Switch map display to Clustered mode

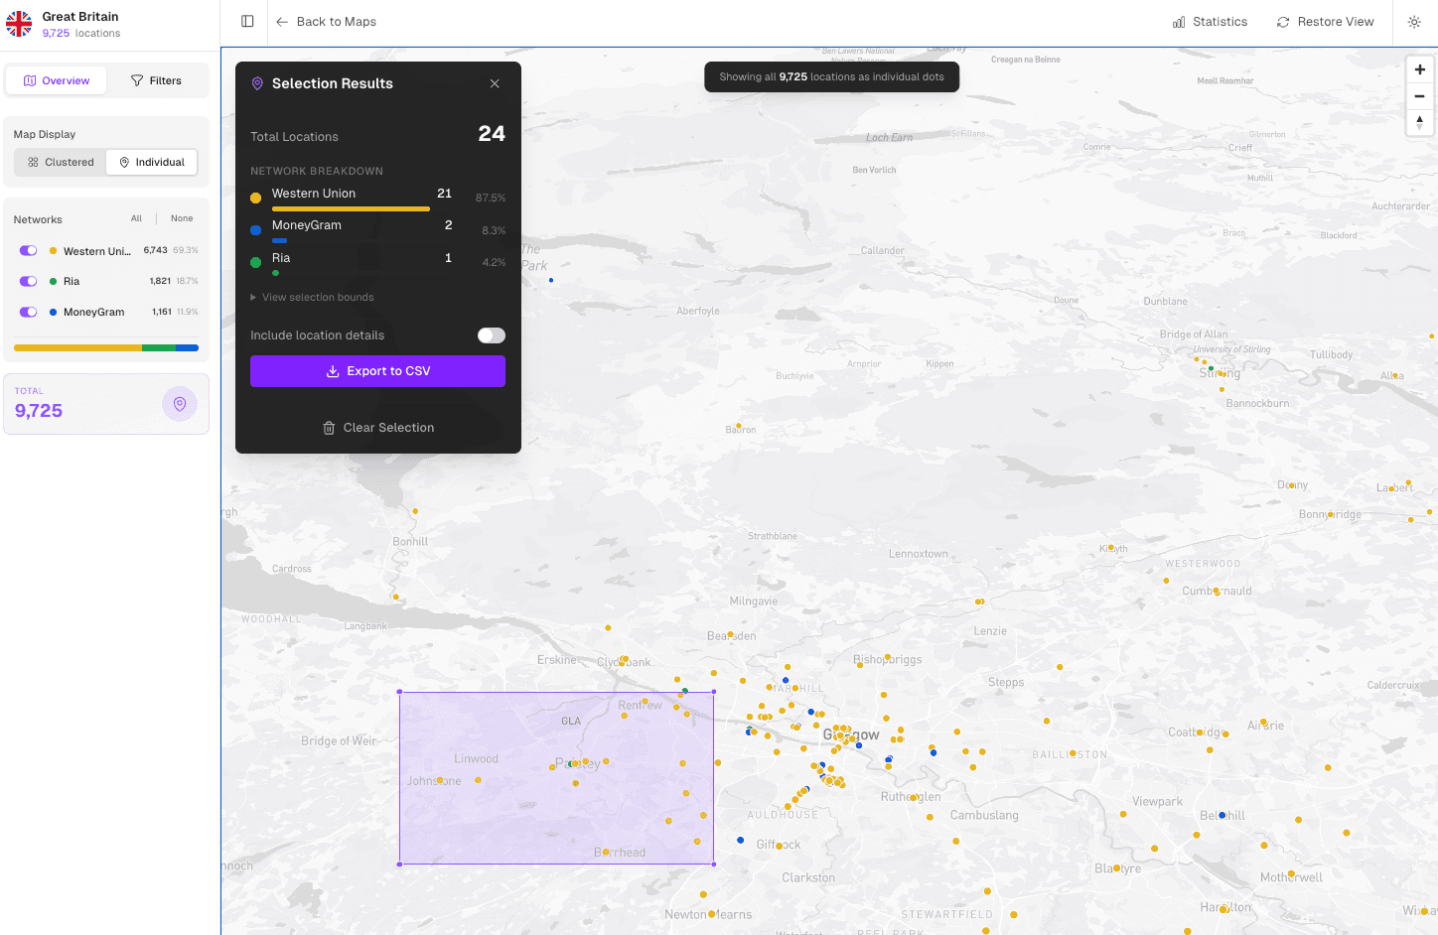[x=61, y=161]
